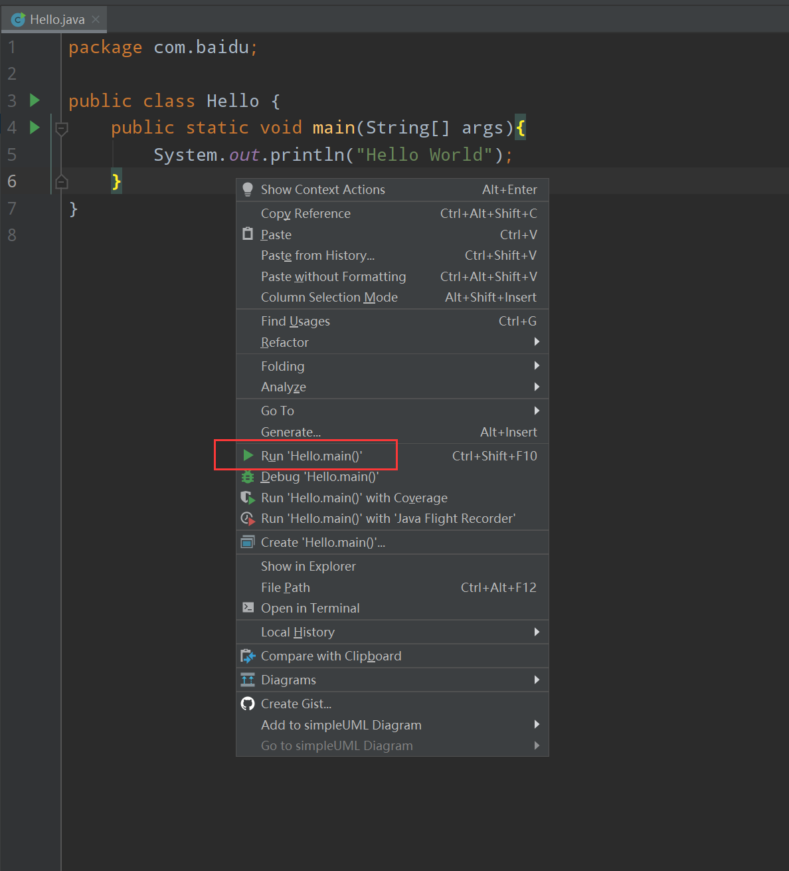Screen dimensions: 789x871
Task: Open the Diagrams menu entry
Action: (392, 680)
